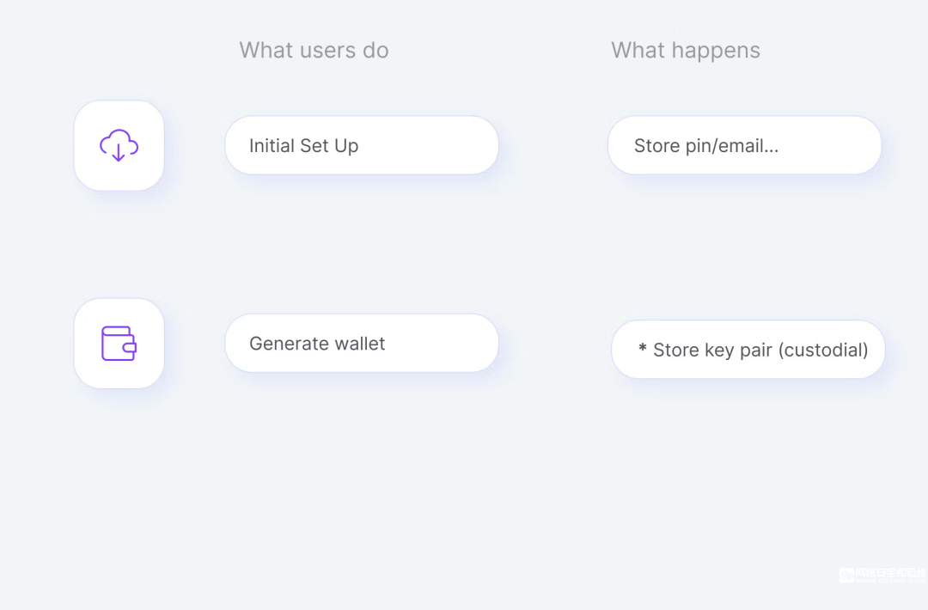This screenshot has height=610, width=928.
Task: Click the watermark site text at bottom right
Action: 891,581
